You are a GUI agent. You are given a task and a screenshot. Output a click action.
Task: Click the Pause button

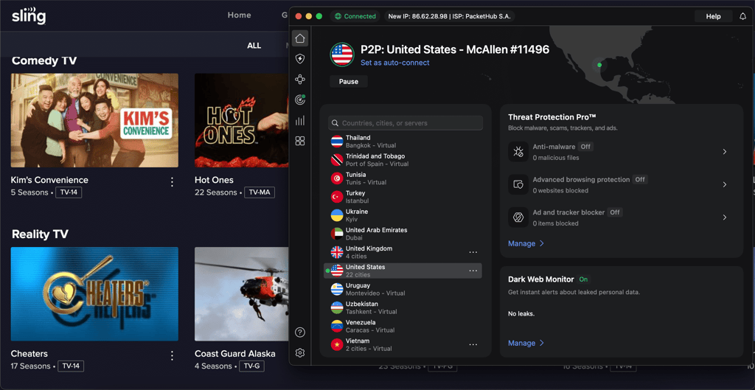click(x=349, y=81)
